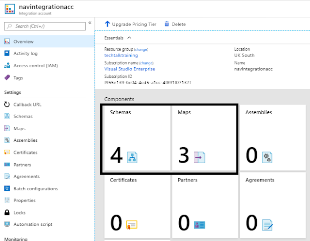Collapse the Essentials section chevron
Image resolution: width=310 pixels, height=241 pixels.
pos(129,38)
